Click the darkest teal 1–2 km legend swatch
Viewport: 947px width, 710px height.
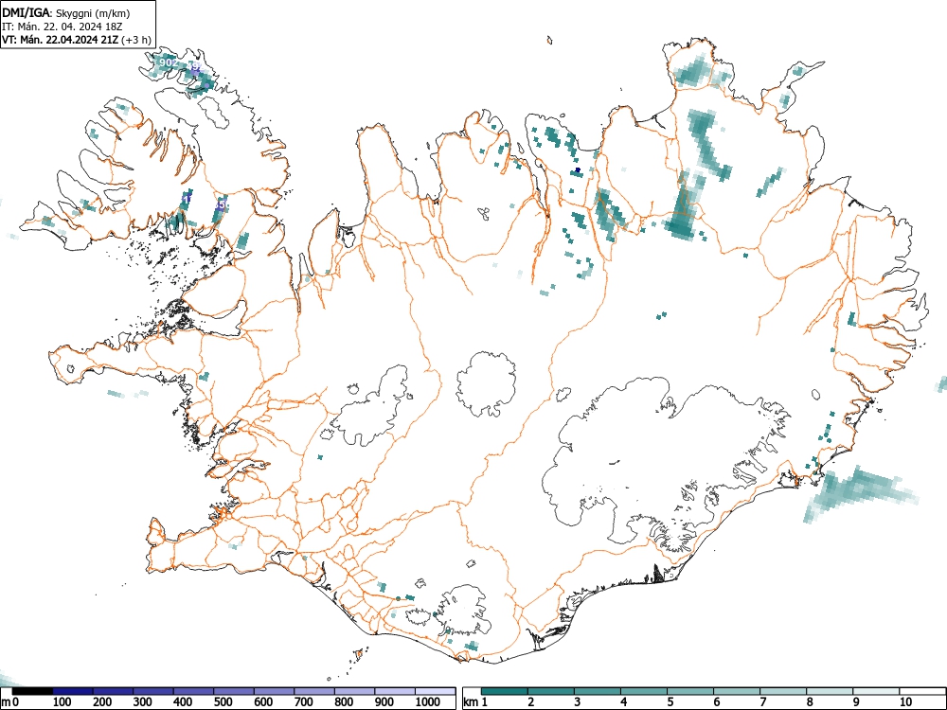tap(505, 691)
